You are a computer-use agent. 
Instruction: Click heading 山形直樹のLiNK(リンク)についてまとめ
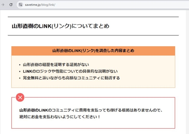point(60,26)
